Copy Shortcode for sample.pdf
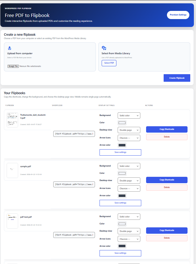Screen dimensions: 196x264 [167, 180]
